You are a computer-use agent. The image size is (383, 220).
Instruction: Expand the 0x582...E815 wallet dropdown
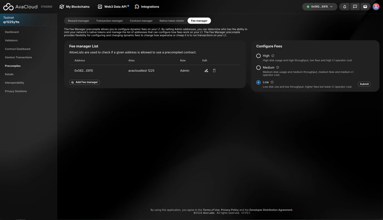320,7
